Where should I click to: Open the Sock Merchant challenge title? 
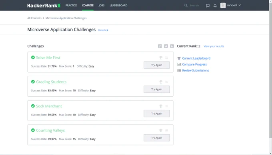pos(49,106)
